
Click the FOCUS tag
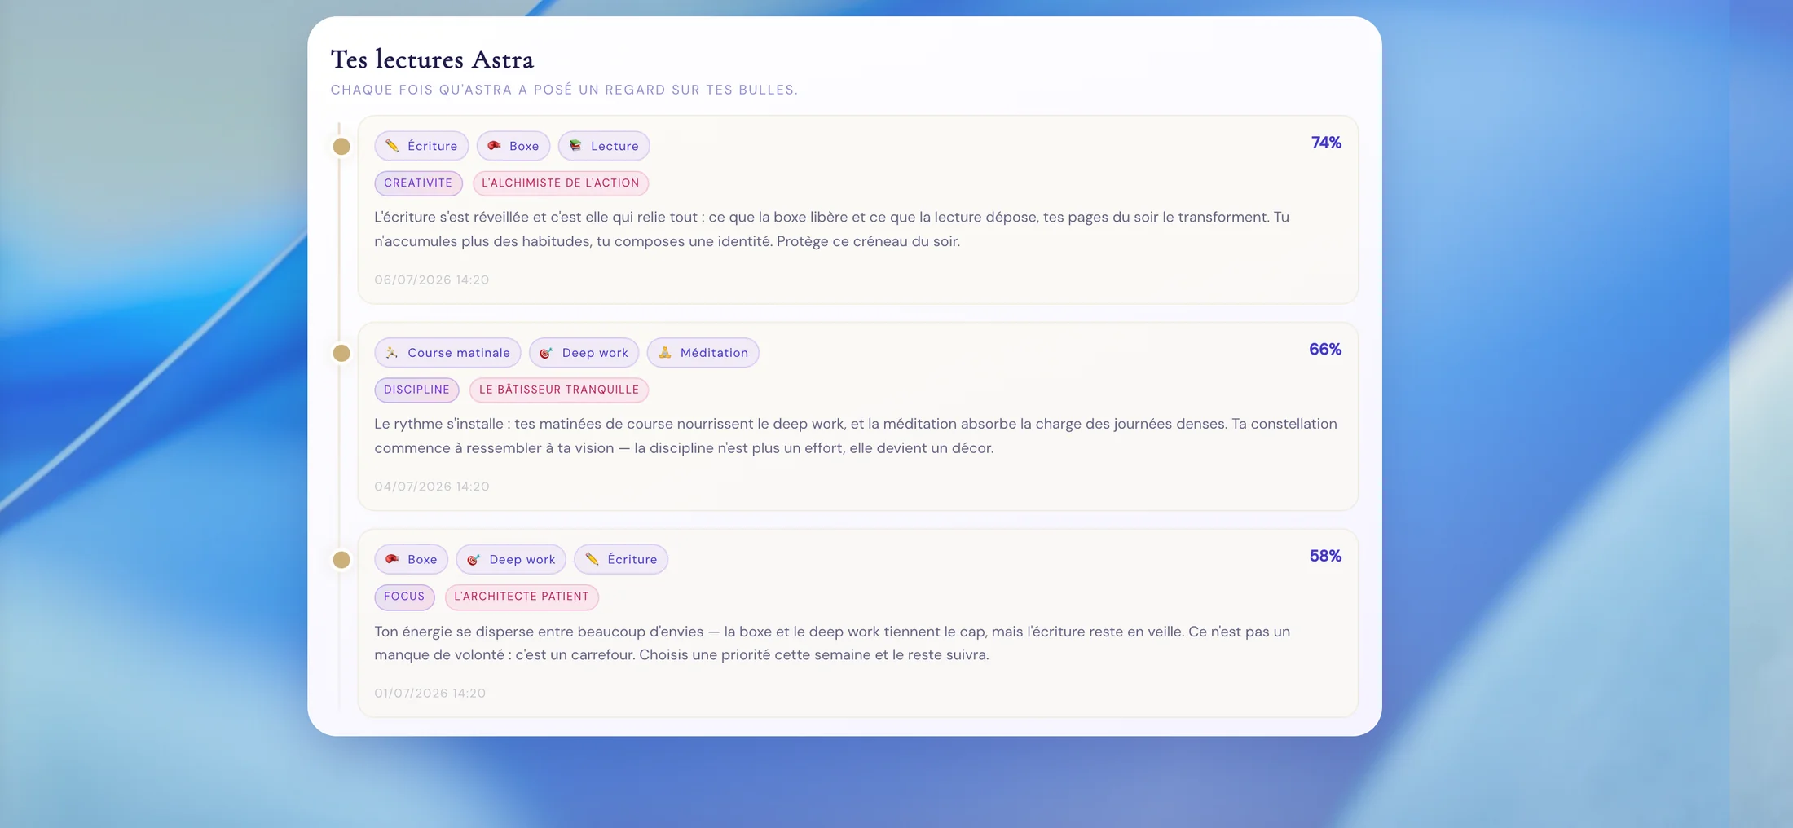click(x=404, y=597)
